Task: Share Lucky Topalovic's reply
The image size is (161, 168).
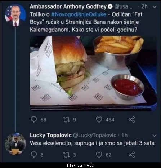Action: pos(132,155)
